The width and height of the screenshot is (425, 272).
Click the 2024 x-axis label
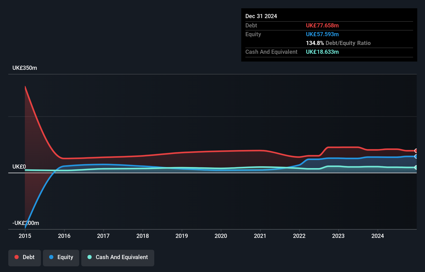(378, 236)
